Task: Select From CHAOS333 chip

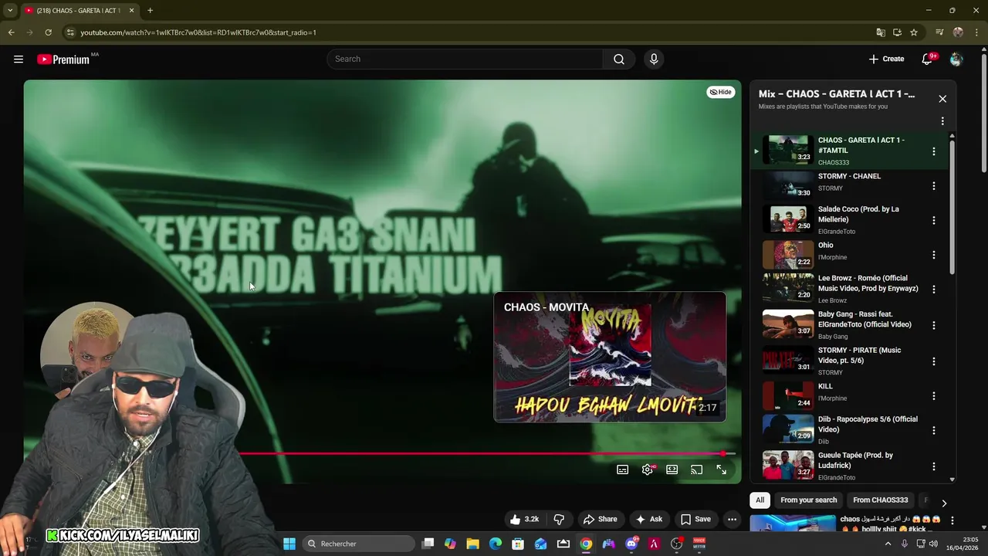Action: point(881,500)
